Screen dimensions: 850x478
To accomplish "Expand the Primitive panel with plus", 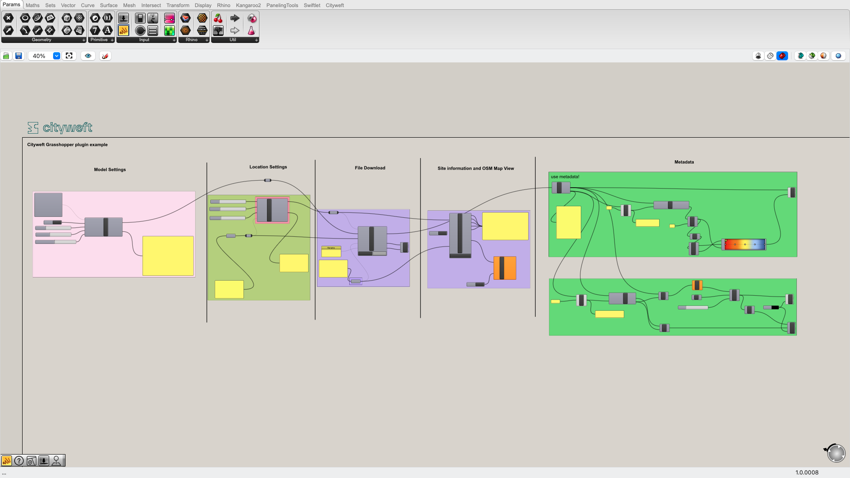I will click(x=112, y=40).
